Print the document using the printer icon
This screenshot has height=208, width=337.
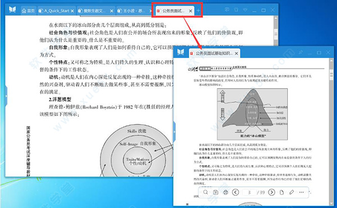225,192
